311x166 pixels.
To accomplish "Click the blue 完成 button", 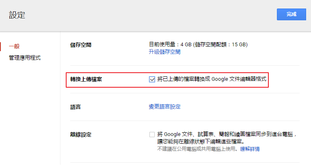I will [291, 14].
